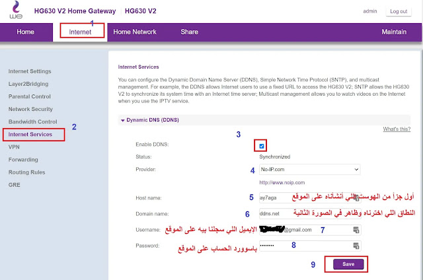Screen dimensions: 423x280
Task: Select Internet Settings in sidebar
Action: click(30, 71)
